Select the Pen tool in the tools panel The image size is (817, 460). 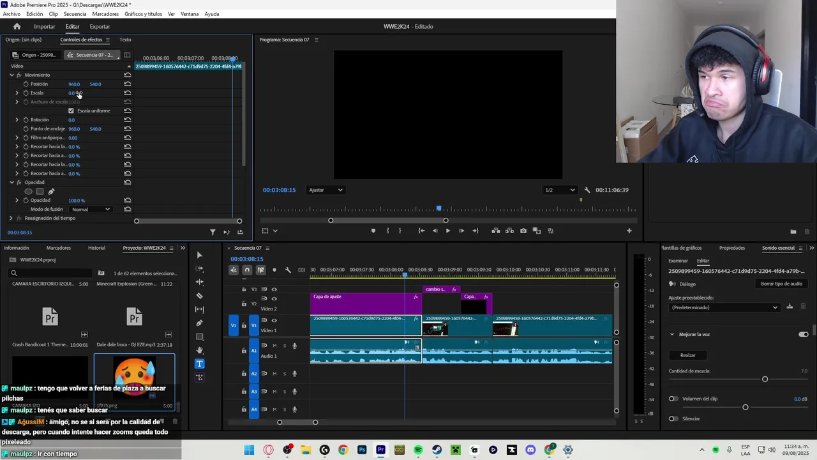pyautogui.click(x=199, y=323)
